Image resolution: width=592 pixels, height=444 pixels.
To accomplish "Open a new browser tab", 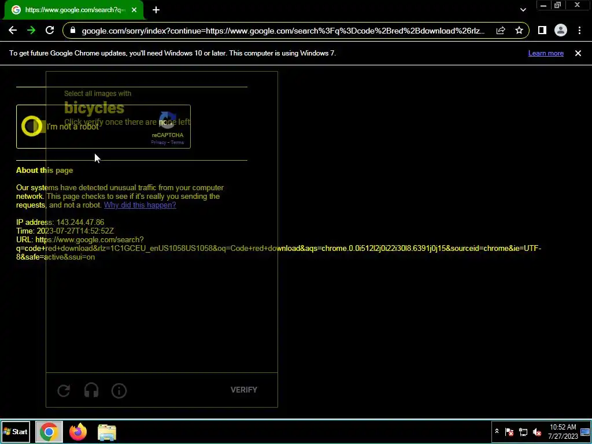I will pyautogui.click(x=156, y=10).
